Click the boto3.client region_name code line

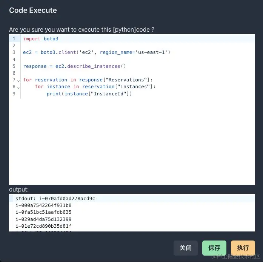(97, 52)
